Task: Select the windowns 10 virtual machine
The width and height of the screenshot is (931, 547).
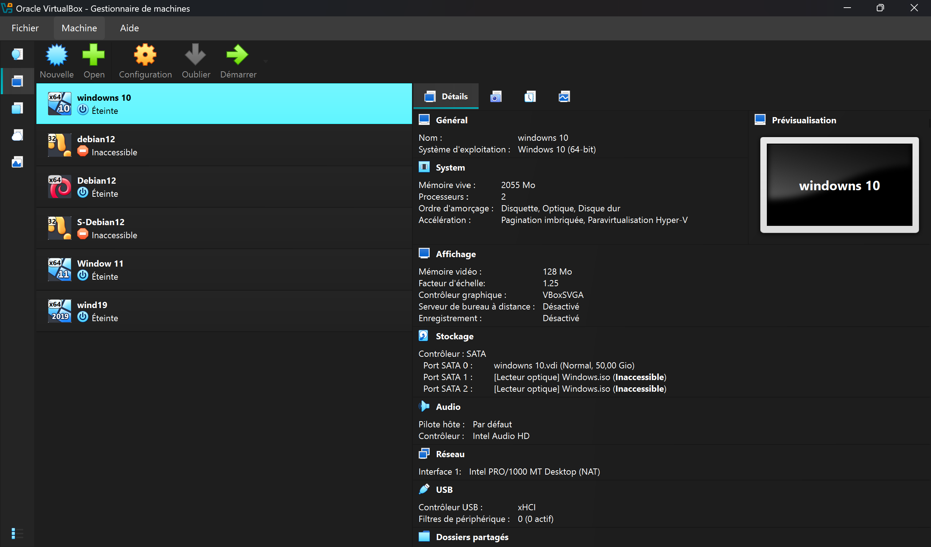Action: (x=224, y=104)
